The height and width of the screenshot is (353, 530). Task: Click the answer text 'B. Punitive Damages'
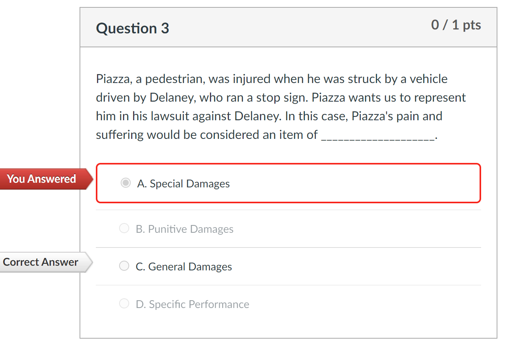click(x=185, y=229)
